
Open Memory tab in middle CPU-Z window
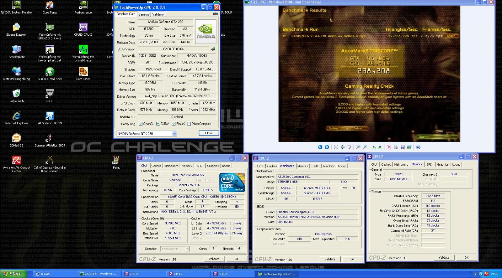(x=302, y=166)
